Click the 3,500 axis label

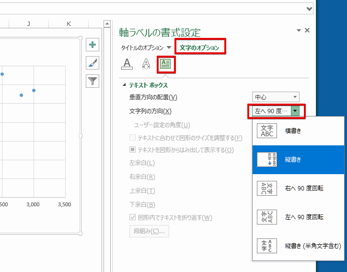[x=65, y=204]
